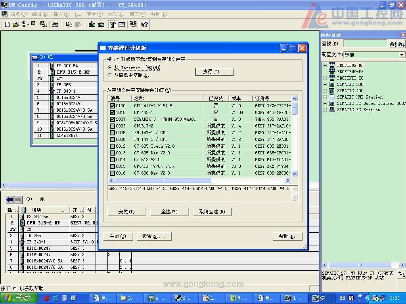This screenshot has width=406, height=304.
Task: Expand the SIMATIC 300 catalog node
Action: coord(325,84)
